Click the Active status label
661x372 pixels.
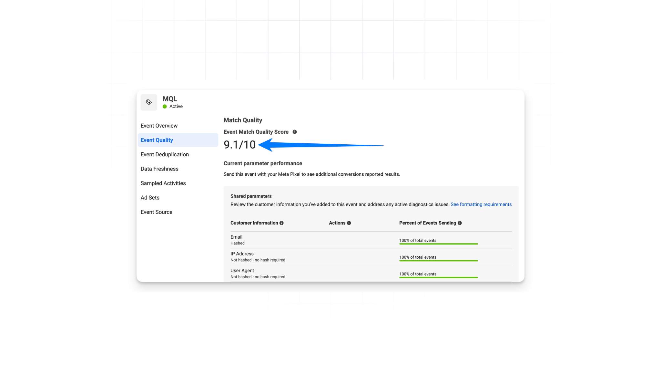[176, 107]
